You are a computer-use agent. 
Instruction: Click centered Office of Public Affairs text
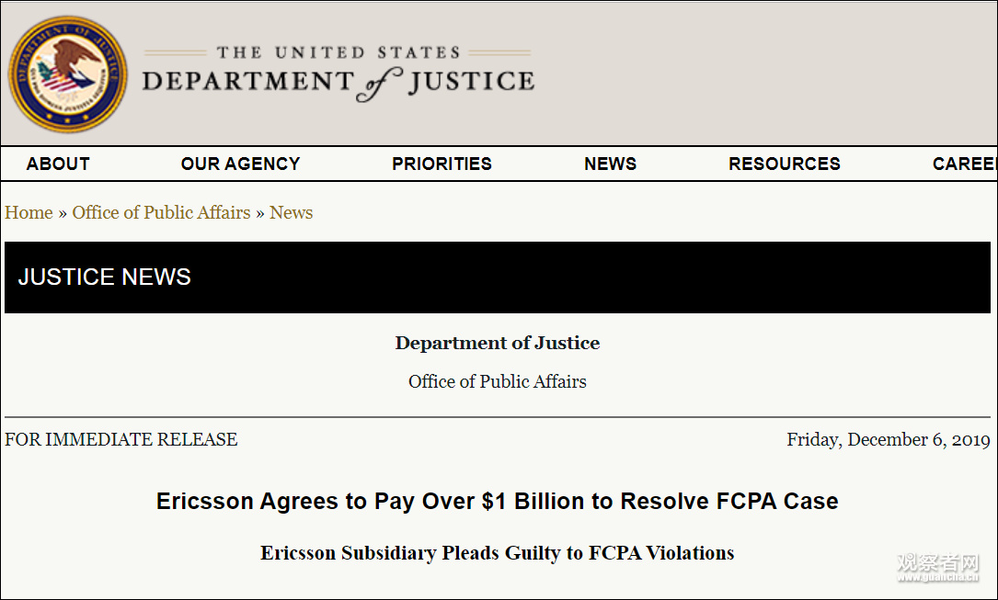point(497,381)
